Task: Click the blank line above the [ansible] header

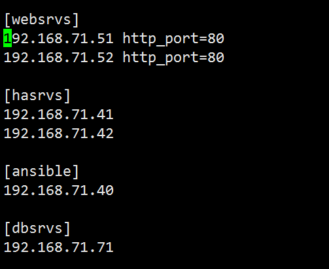Action: 164,152
